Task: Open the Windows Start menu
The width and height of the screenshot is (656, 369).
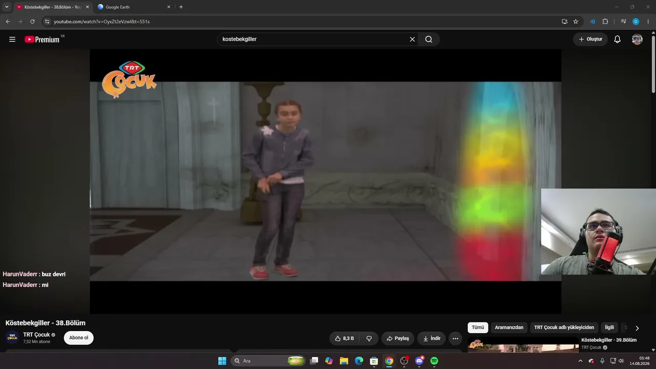Action: [x=222, y=361]
